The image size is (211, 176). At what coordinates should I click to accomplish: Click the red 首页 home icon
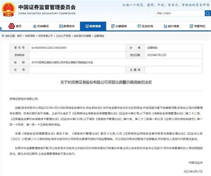tap(12, 26)
